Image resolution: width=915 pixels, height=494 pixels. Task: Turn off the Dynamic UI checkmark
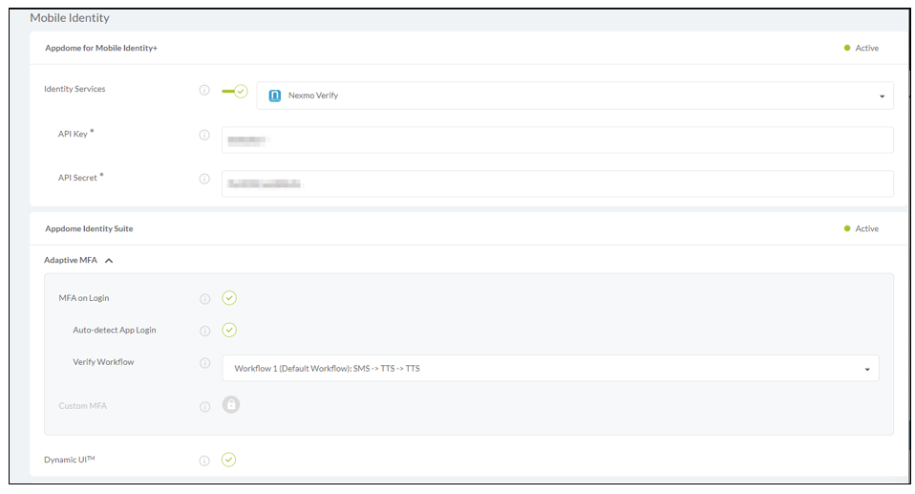tap(229, 461)
